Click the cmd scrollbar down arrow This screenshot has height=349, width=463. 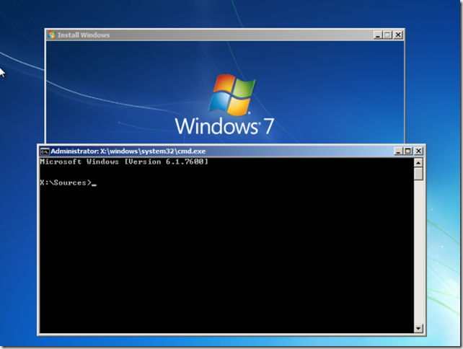coord(418,328)
